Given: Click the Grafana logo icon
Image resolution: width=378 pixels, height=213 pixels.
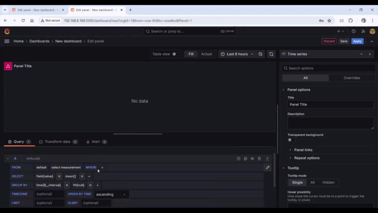Looking at the screenshot, I should coord(7,32).
